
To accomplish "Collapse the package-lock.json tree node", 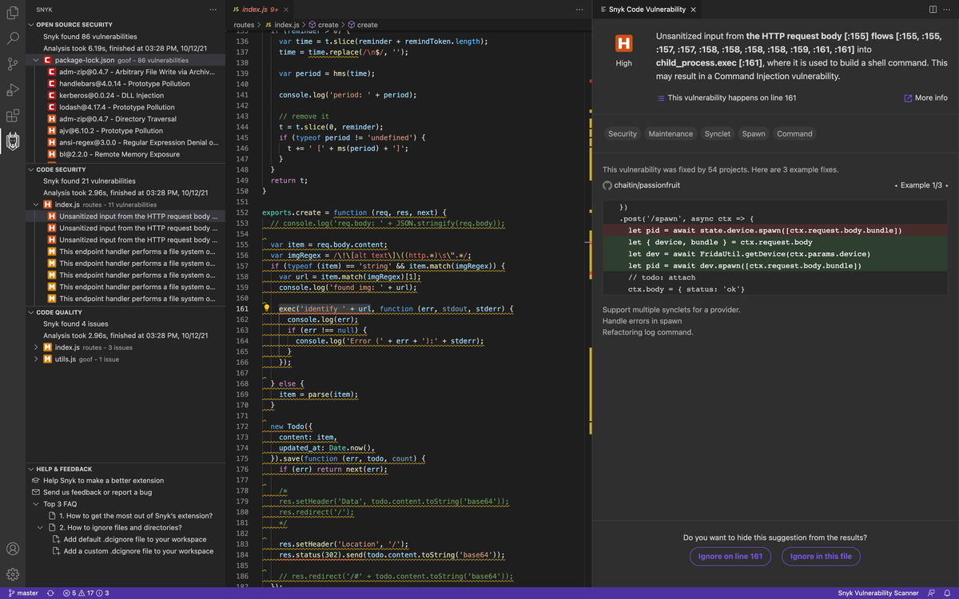I will 38,60.
